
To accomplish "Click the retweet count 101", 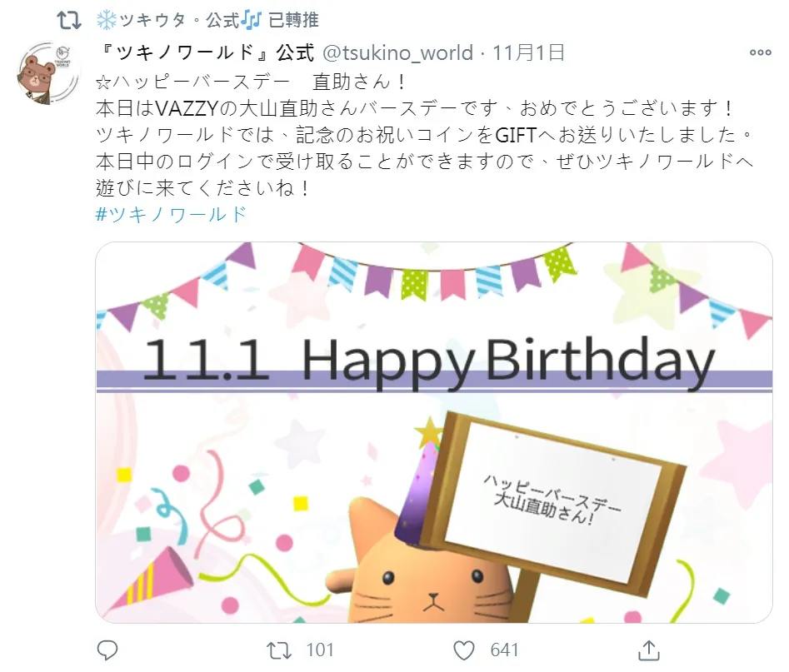I will click(x=320, y=650).
